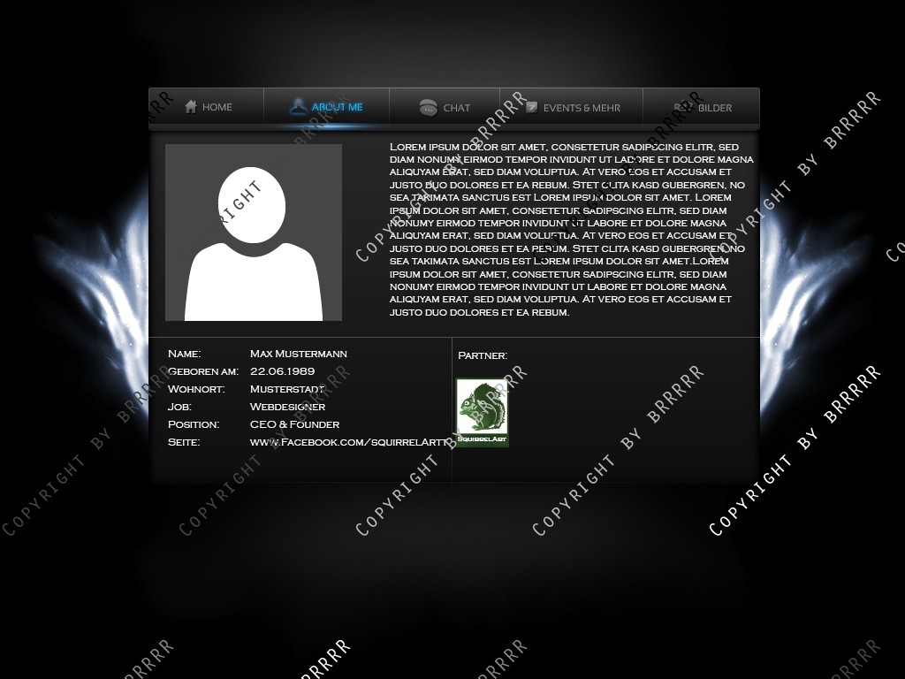905x679 pixels.
Task: Click the CEO & Founder position text
Action: coord(294,424)
